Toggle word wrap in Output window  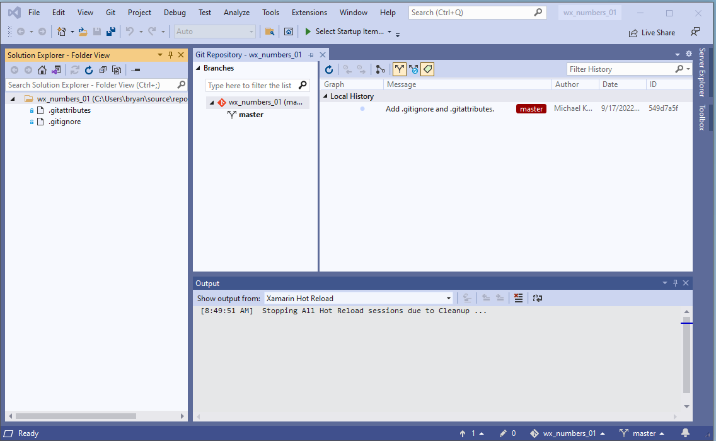coord(538,298)
